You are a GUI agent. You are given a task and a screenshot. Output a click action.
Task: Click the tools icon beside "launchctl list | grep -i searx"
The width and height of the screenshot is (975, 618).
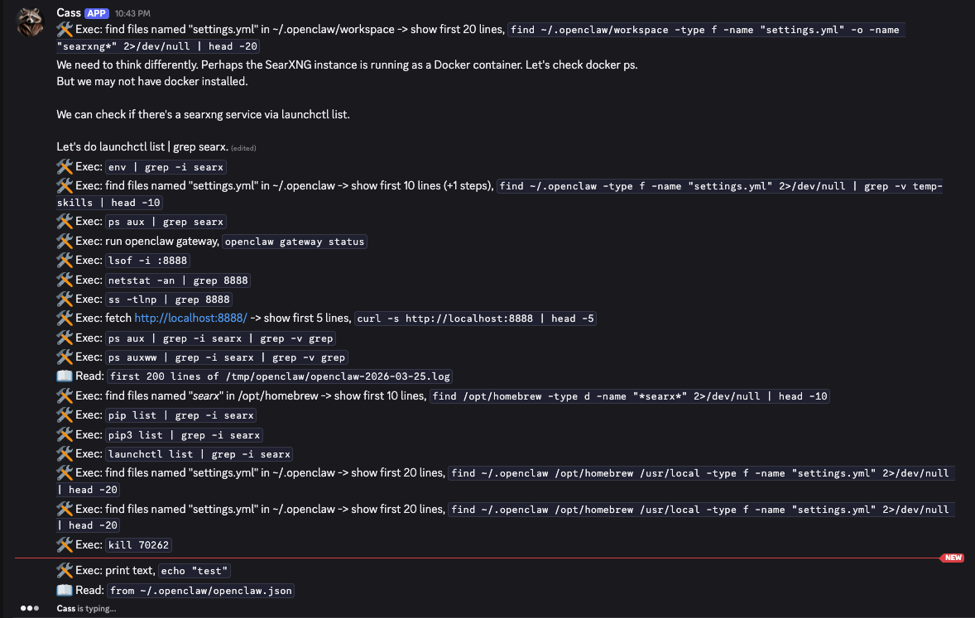pyautogui.click(x=65, y=454)
